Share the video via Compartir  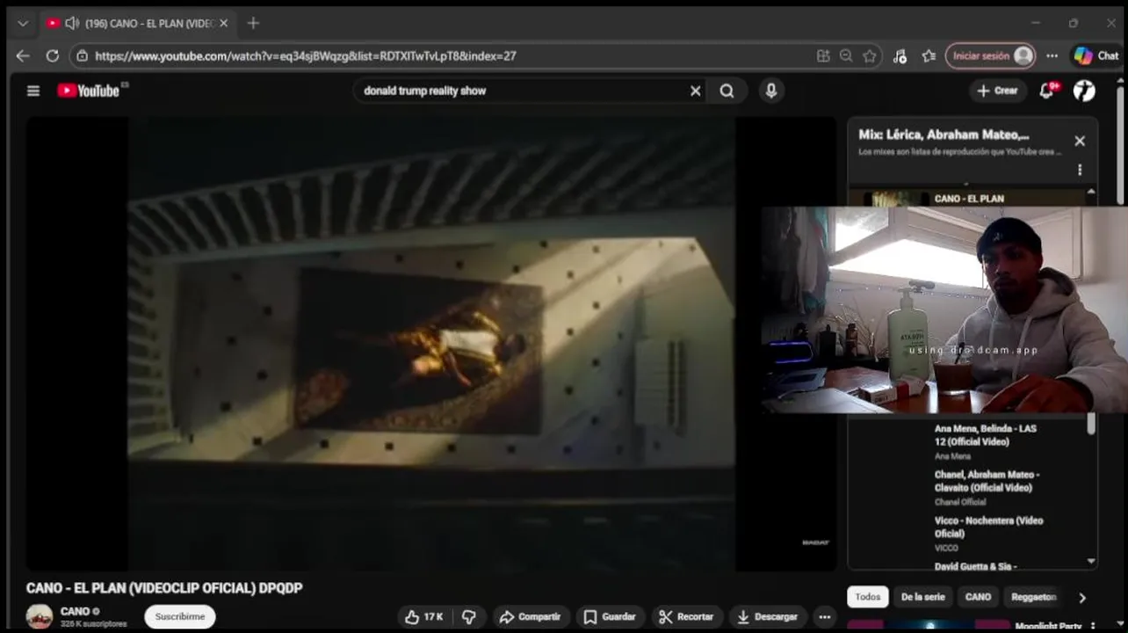click(x=530, y=616)
